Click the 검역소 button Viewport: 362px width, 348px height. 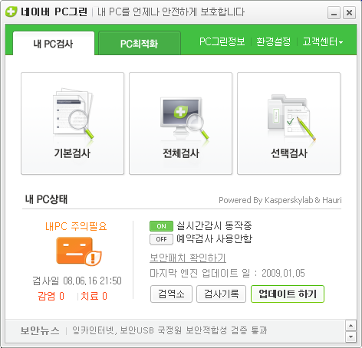[x=171, y=294]
